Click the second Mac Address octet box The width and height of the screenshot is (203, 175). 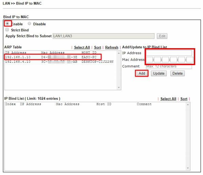158,60
